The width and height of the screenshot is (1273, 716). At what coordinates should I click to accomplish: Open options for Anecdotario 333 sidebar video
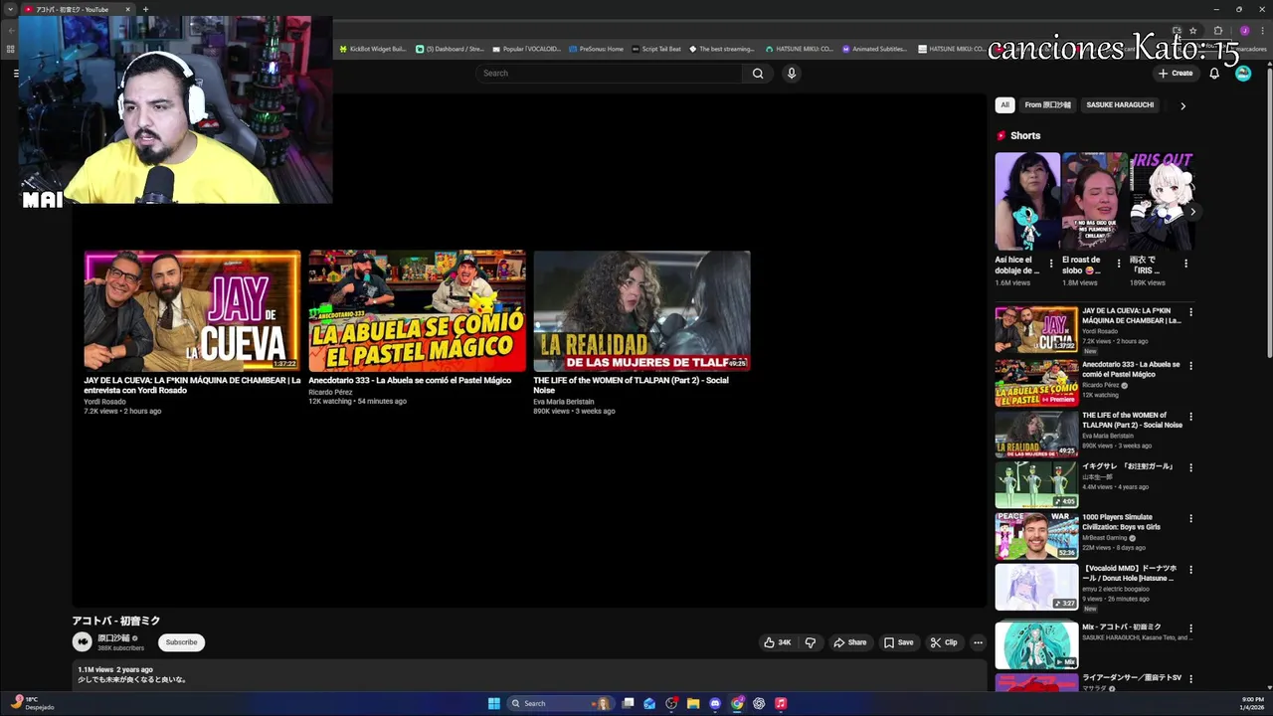pyautogui.click(x=1190, y=365)
